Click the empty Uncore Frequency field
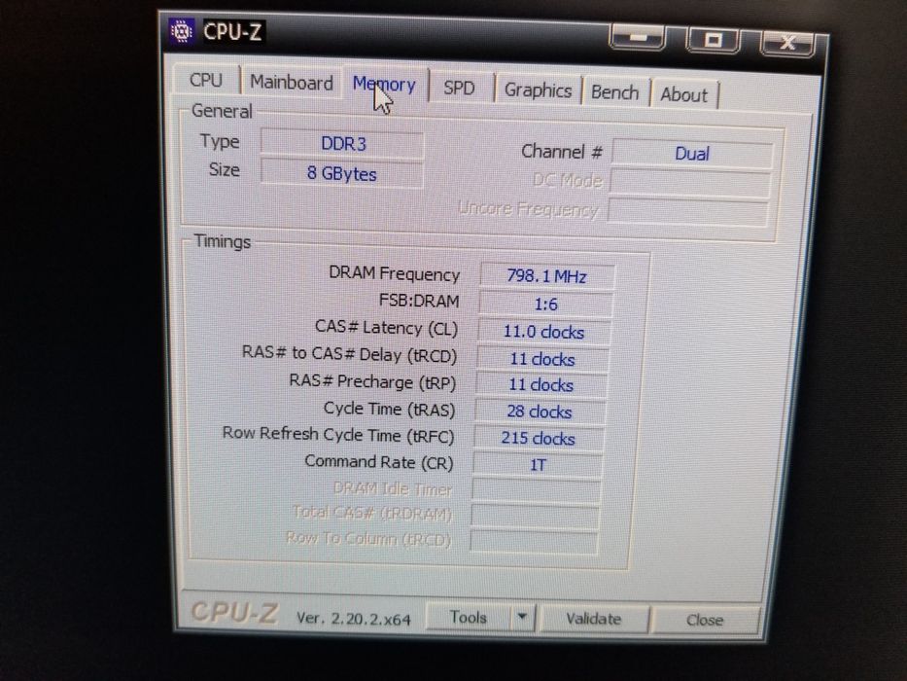 click(x=687, y=212)
